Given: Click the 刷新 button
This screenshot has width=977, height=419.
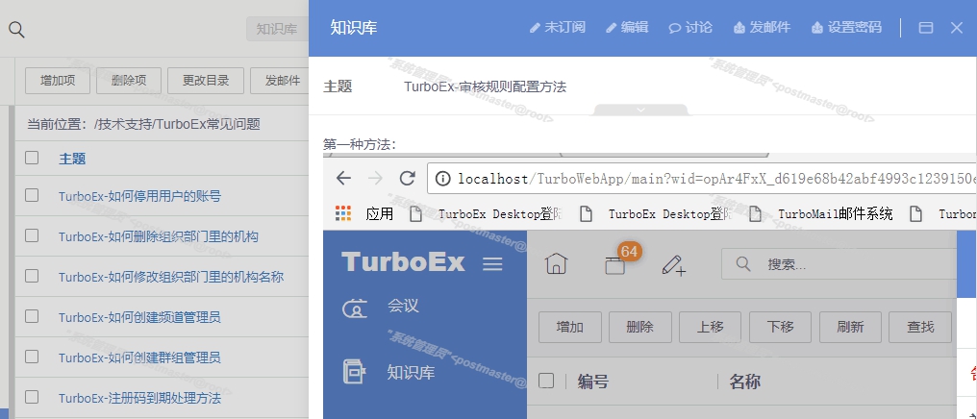Looking at the screenshot, I should coord(850,327).
